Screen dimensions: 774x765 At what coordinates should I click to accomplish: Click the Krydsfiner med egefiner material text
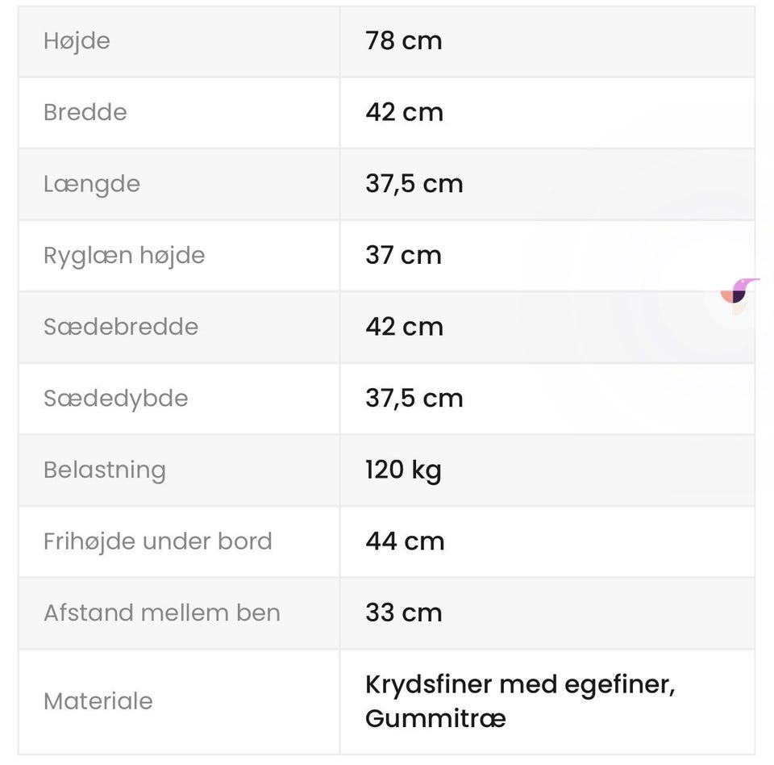click(x=520, y=685)
